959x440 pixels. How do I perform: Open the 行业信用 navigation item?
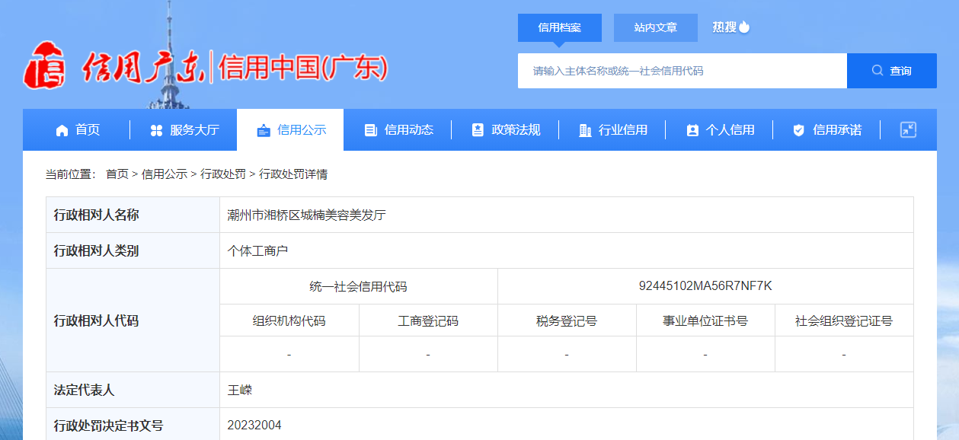[612, 130]
